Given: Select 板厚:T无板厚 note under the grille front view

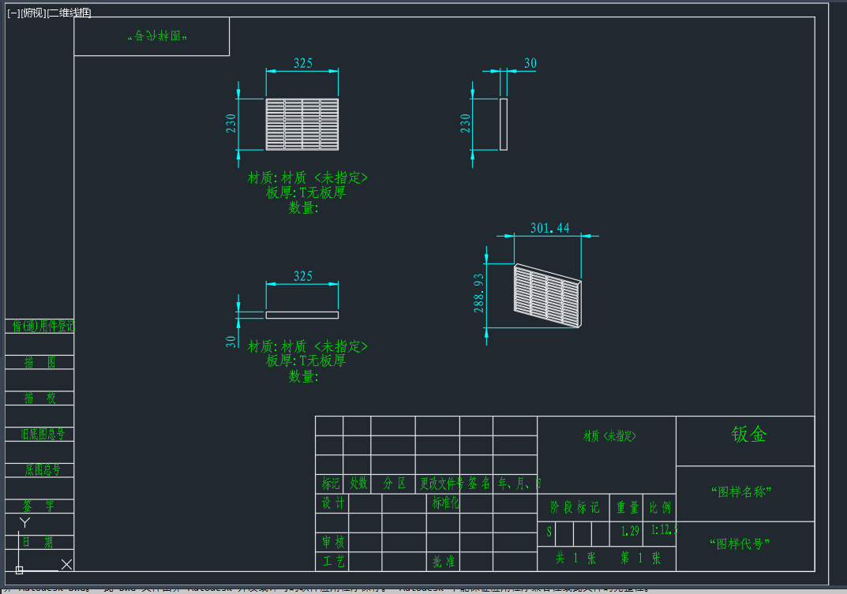Looking at the screenshot, I should 305,192.
